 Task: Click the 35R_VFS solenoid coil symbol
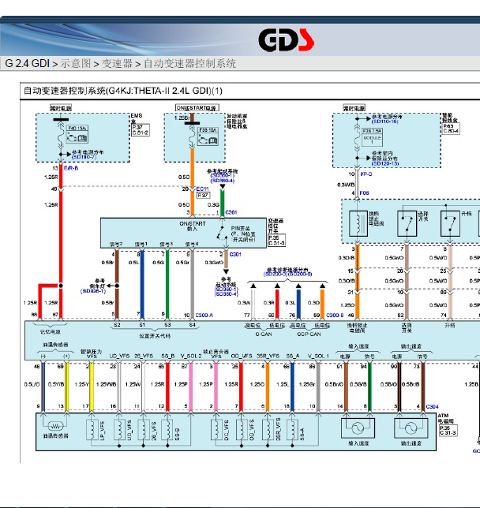pos(268,430)
